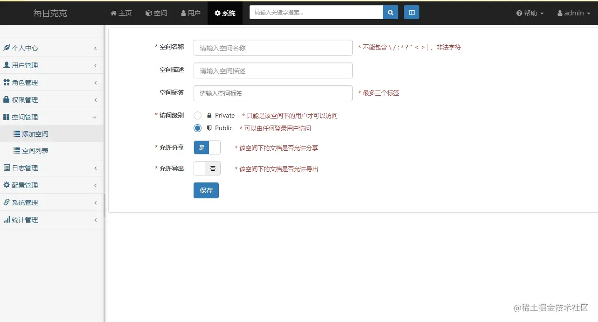Screen dimensions: 598x322
Task: Open the 空间 navigation tab
Action: tap(156, 13)
